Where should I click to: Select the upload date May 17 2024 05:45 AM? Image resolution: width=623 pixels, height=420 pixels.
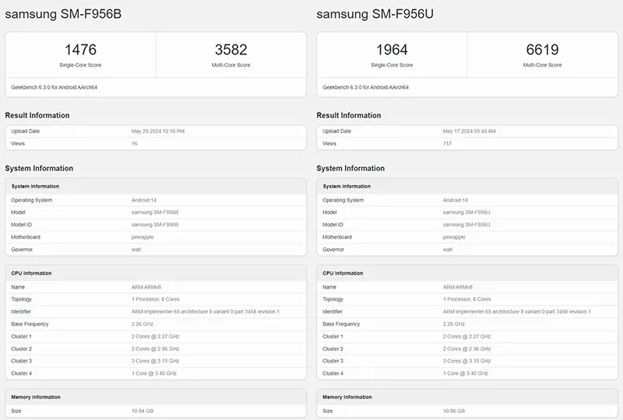pyautogui.click(x=470, y=131)
